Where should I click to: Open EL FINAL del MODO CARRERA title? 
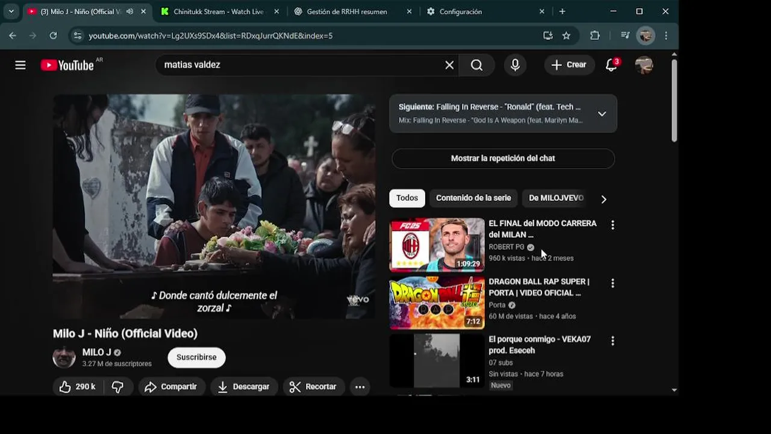pyautogui.click(x=542, y=229)
